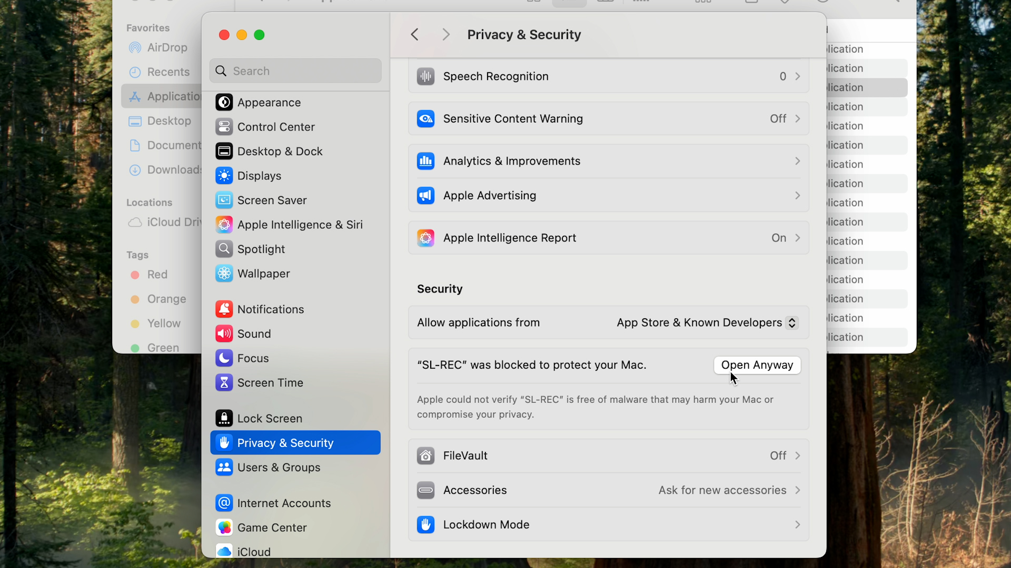This screenshot has height=568, width=1011.
Task: Click the Sensitive Content Warning eye icon
Action: click(425, 119)
